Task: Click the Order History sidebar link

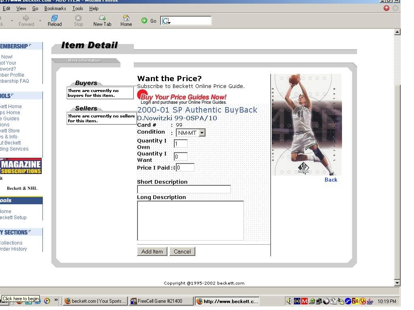Action: 13,249
